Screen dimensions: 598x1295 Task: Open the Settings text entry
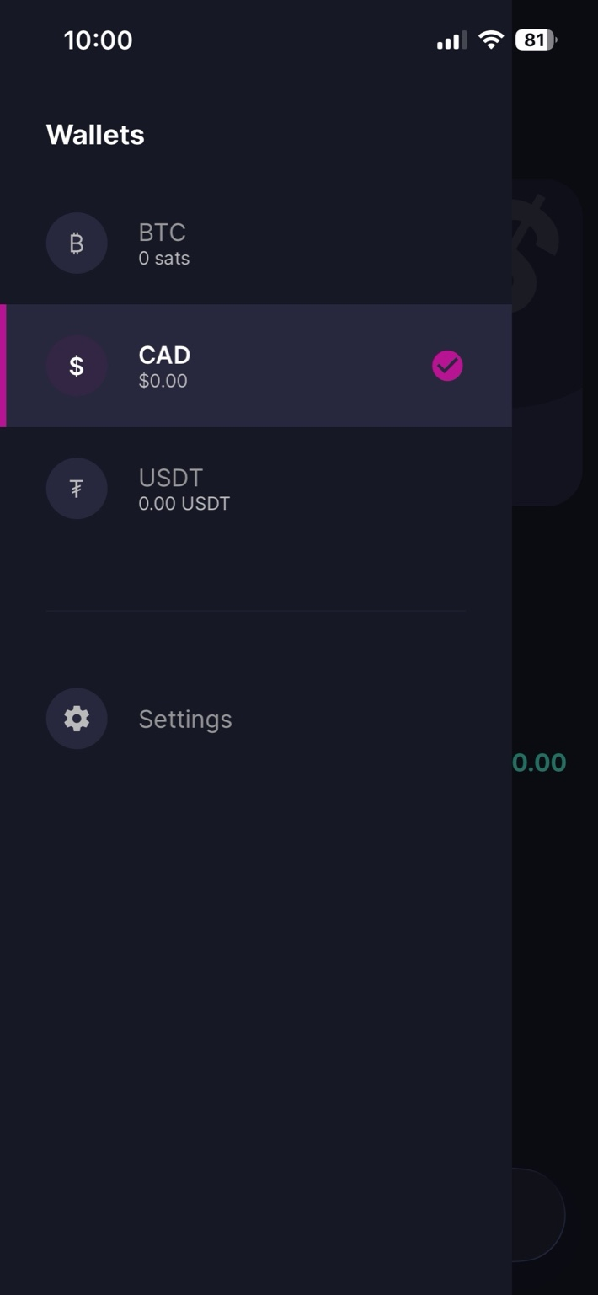(x=184, y=719)
